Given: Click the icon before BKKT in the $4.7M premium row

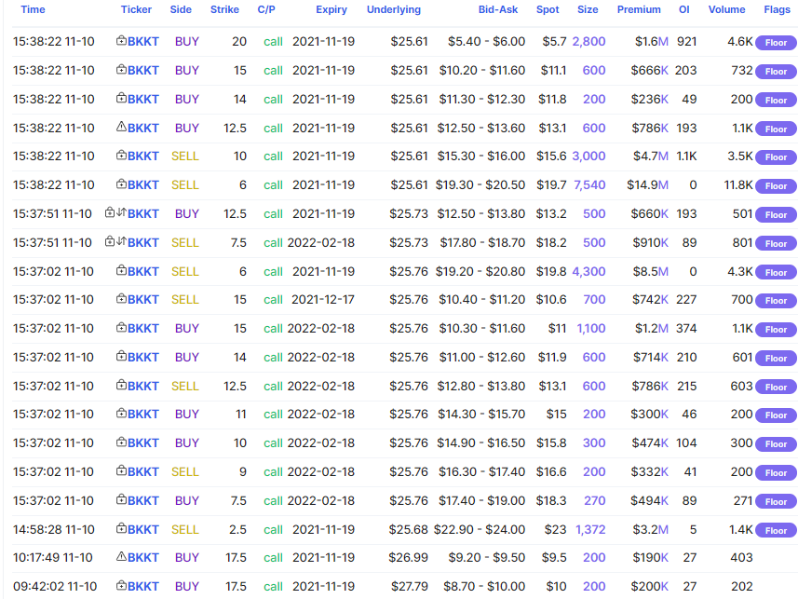Looking at the screenshot, I should click(121, 156).
